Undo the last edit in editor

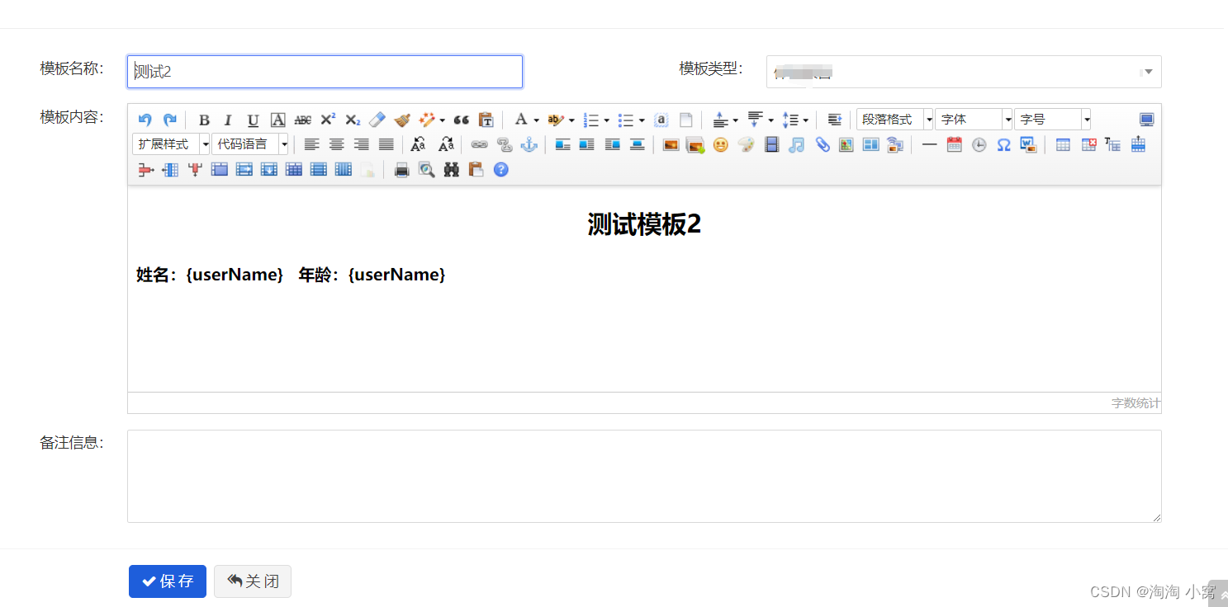145,120
